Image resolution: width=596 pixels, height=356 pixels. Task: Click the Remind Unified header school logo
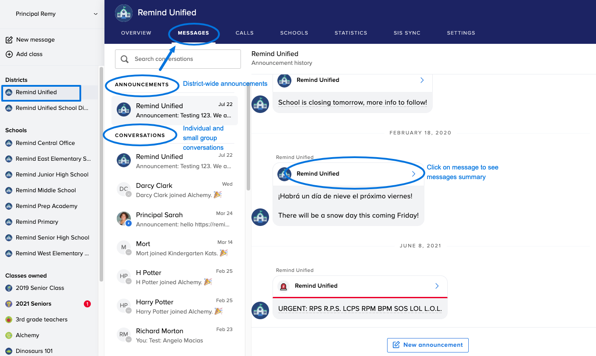[124, 13]
